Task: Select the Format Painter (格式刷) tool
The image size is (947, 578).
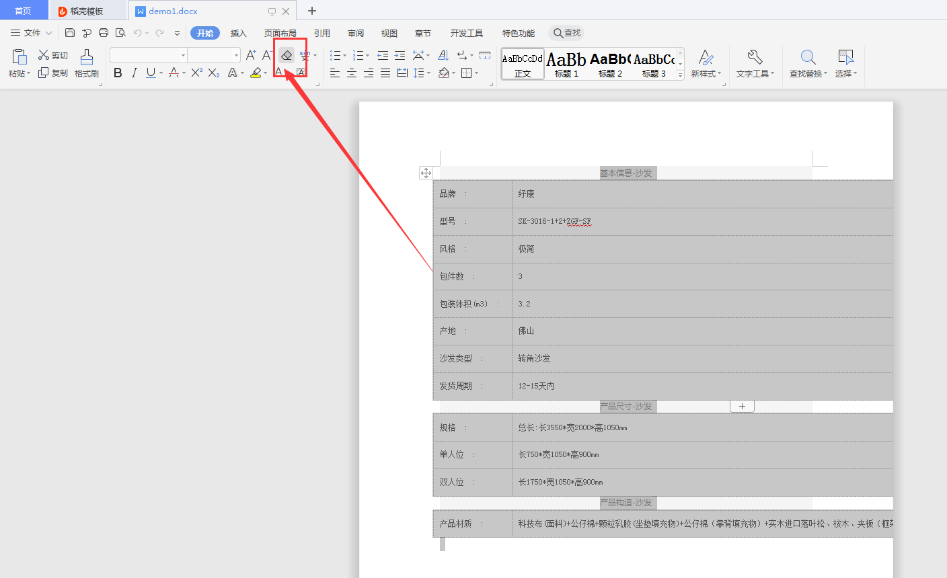Action: [x=87, y=63]
